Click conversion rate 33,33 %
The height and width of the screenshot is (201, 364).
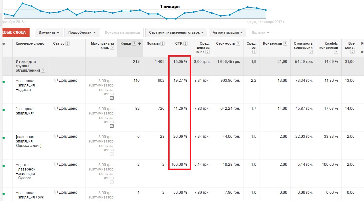(x=331, y=137)
